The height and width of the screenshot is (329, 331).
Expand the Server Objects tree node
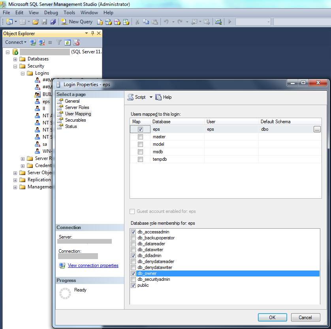pos(15,173)
